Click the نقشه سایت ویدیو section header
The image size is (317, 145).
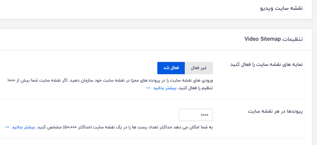282,8
